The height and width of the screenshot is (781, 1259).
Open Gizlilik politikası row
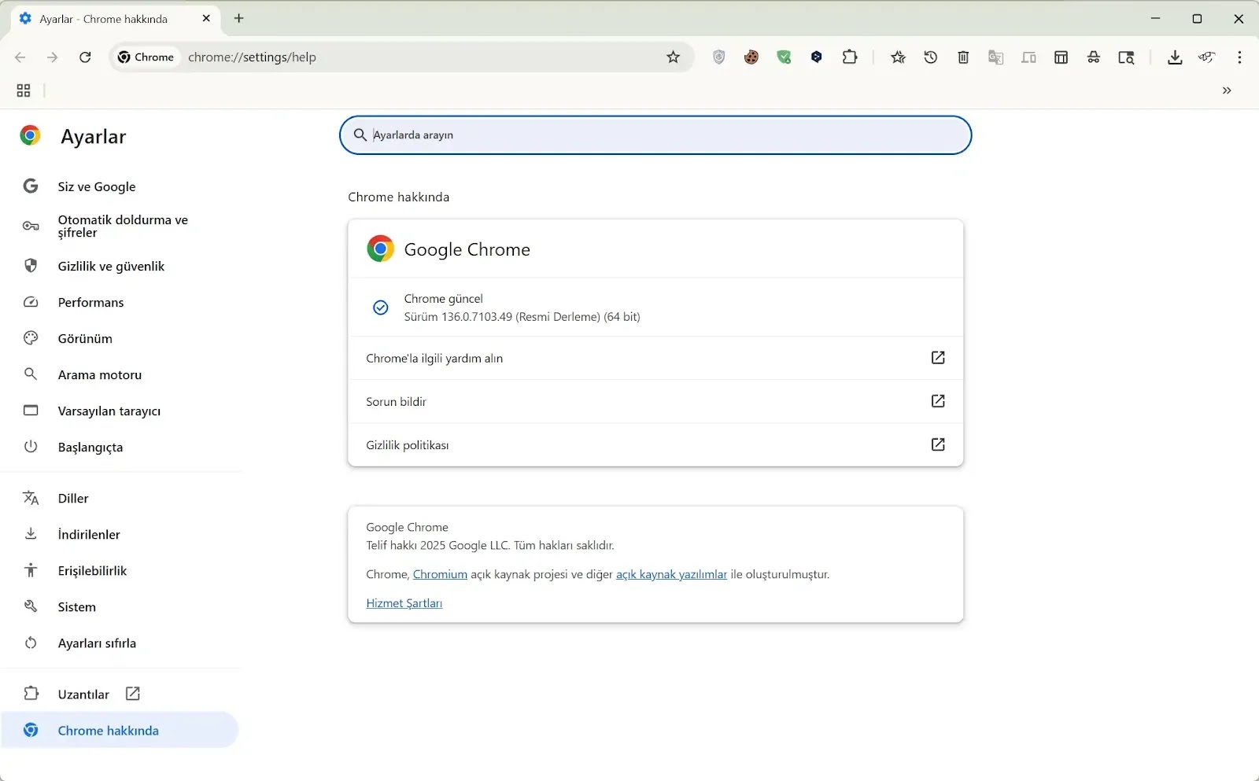pyautogui.click(x=655, y=444)
